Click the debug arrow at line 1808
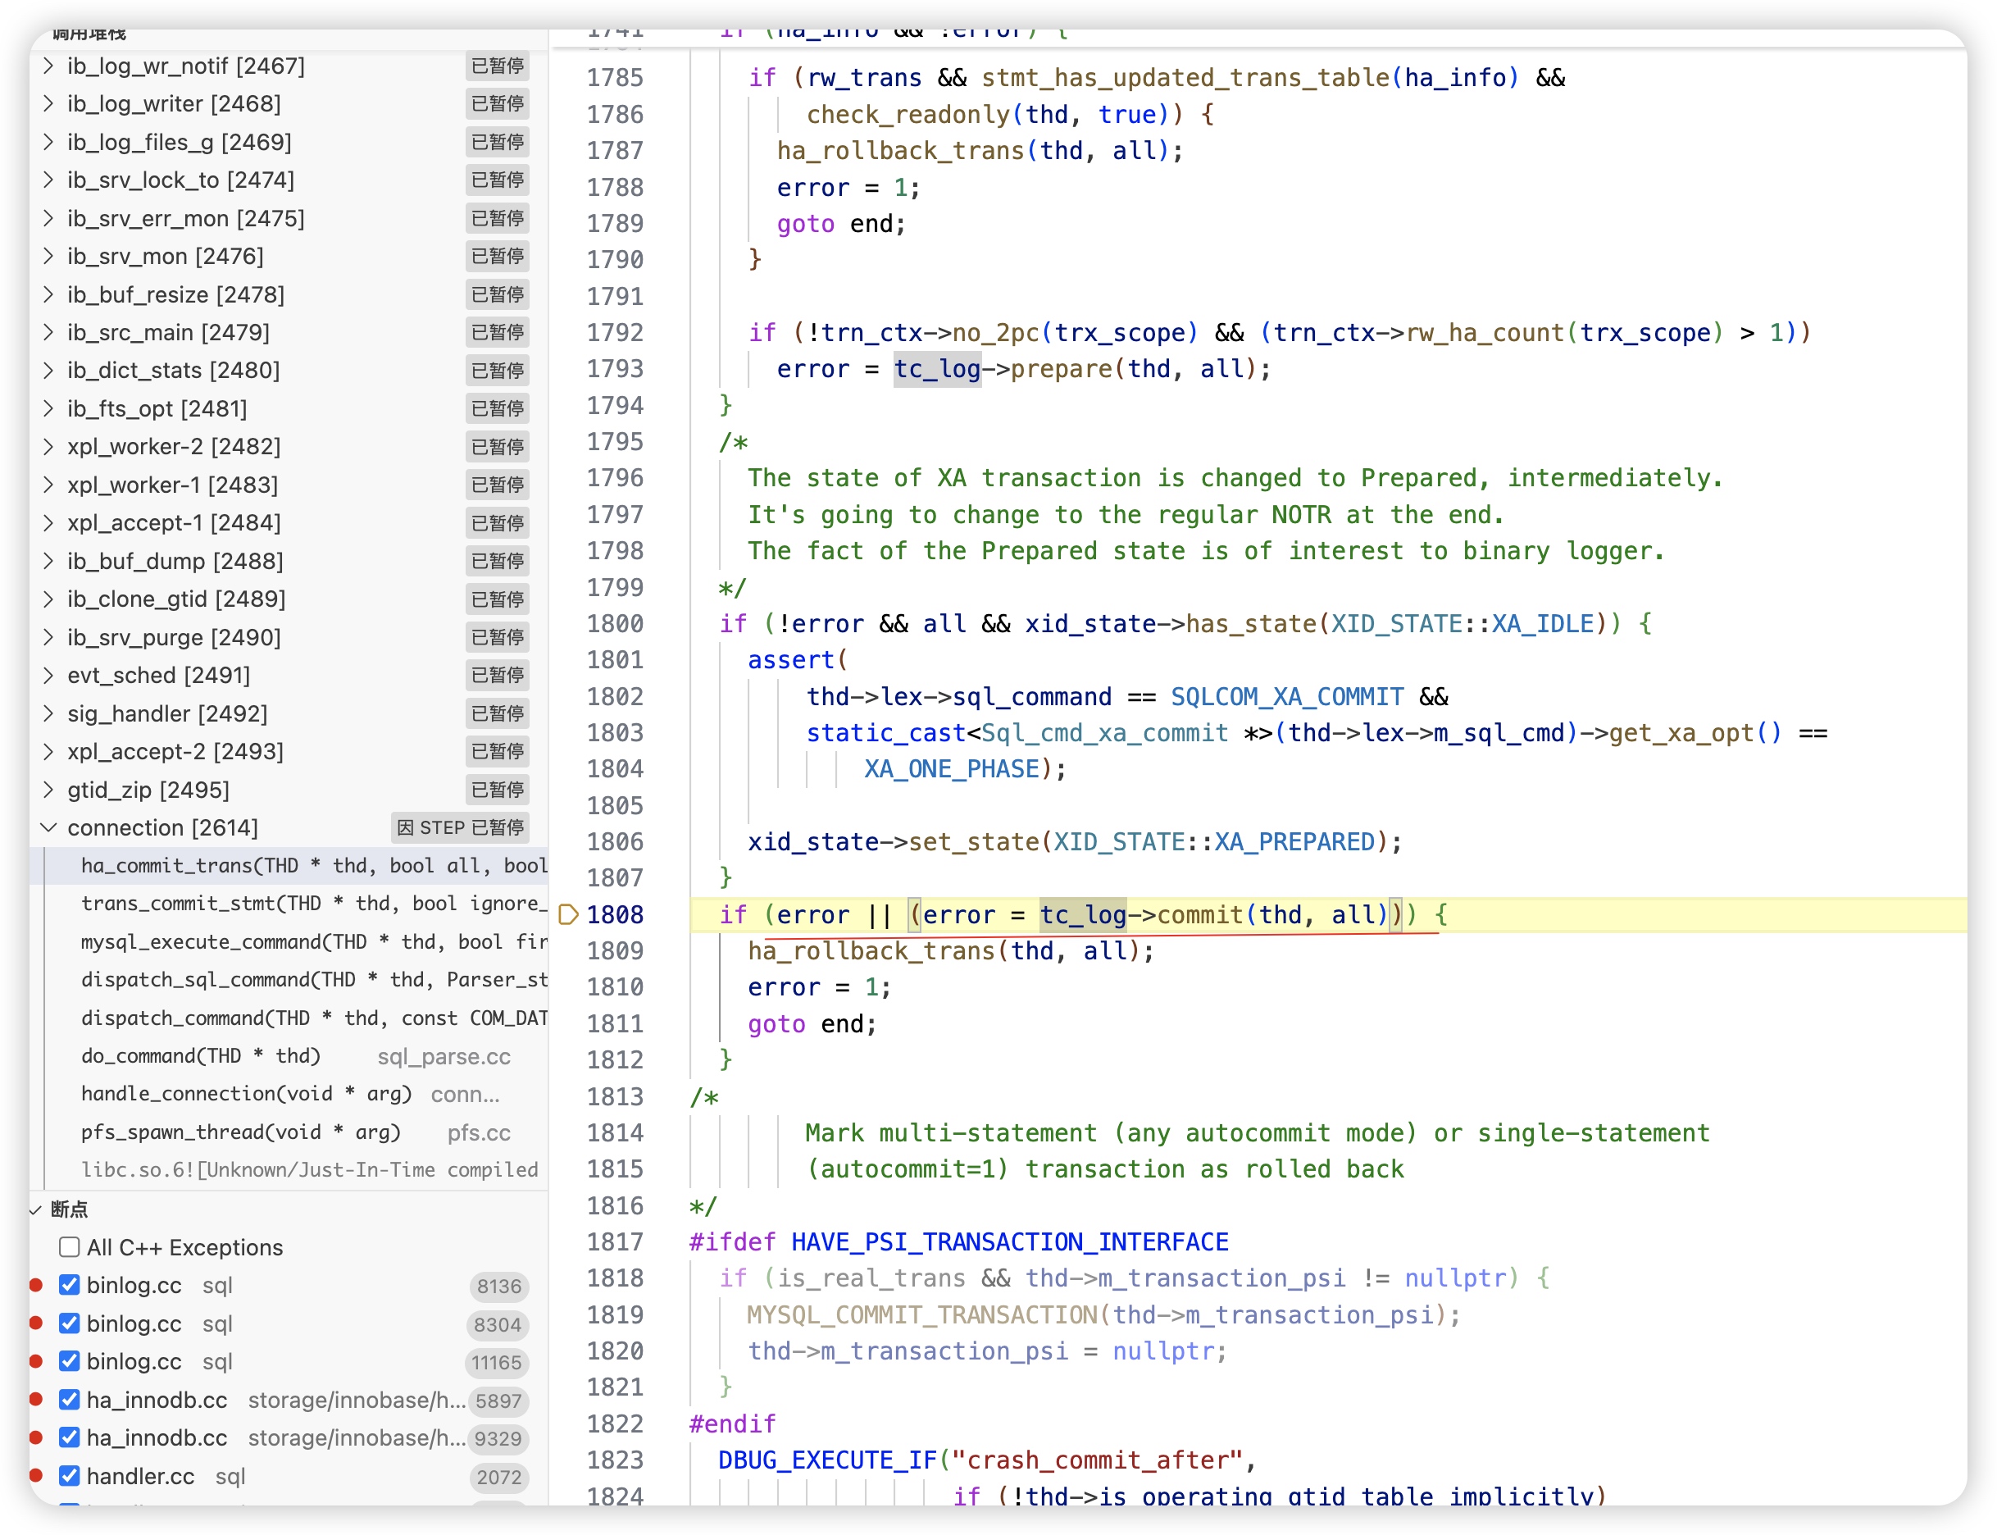 tap(567, 914)
